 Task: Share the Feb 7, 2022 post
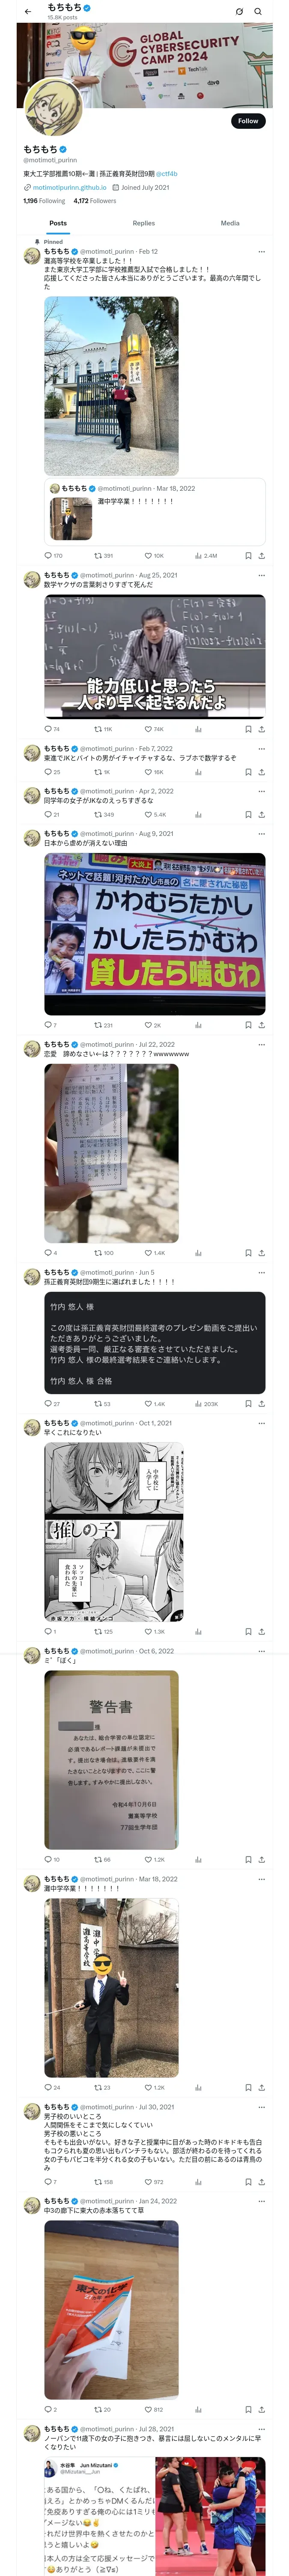pyautogui.click(x=261, y=772)
